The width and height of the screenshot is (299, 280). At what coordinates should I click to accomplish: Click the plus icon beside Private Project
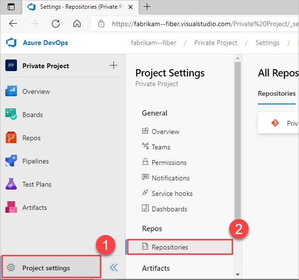tap(113, 66)
